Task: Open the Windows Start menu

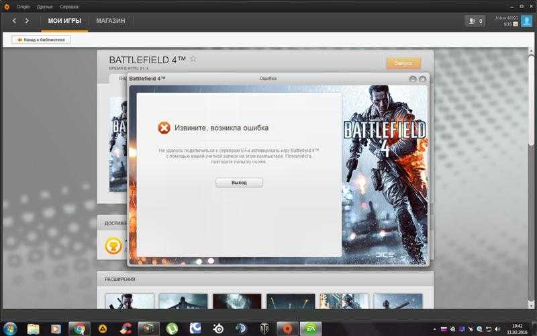Action: pyautogui.click(x=9, y=329)
